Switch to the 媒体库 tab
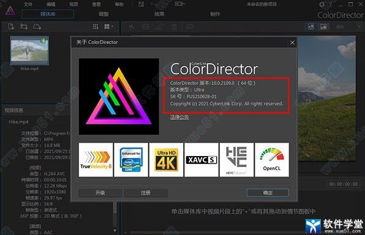365x235 pixels. coord(48,14)
